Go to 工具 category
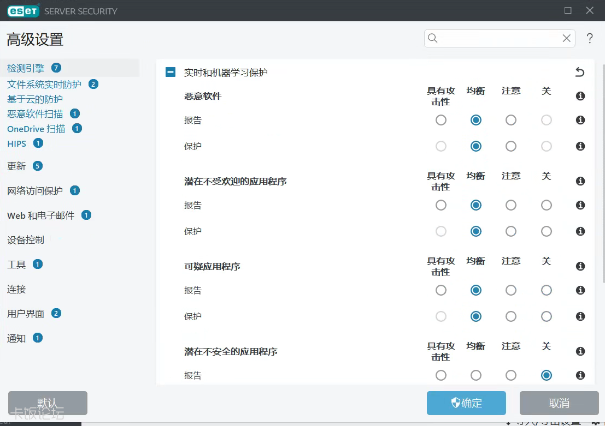The image size is (605, 426). [x=16, y=265]
